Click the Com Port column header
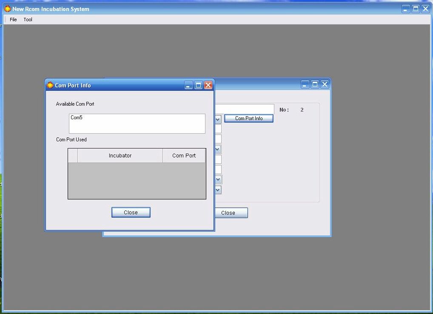433x314 pixels. 184,156
